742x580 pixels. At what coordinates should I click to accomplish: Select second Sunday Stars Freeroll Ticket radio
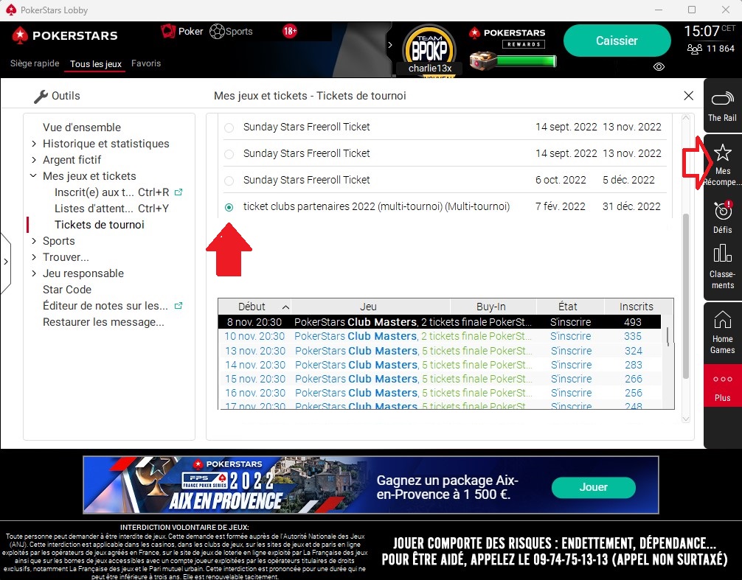[229, 154]
